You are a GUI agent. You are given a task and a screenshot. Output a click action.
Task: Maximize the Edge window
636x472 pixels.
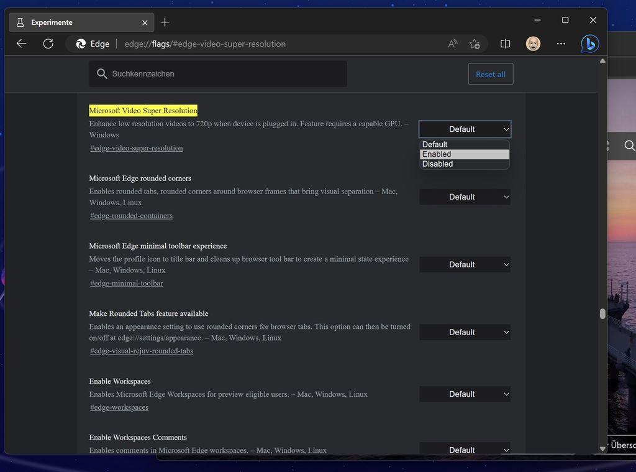(x=565, y=20)
